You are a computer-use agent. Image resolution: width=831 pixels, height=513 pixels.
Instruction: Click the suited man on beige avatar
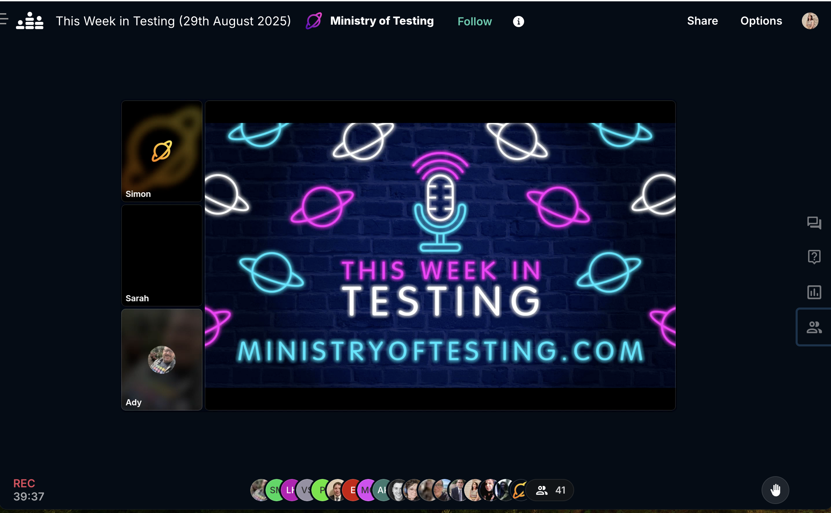336,490
